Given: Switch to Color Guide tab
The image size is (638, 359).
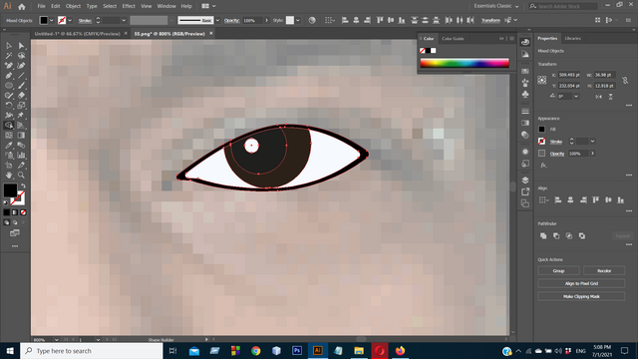Looking at the screenshot, I should 453,39.
